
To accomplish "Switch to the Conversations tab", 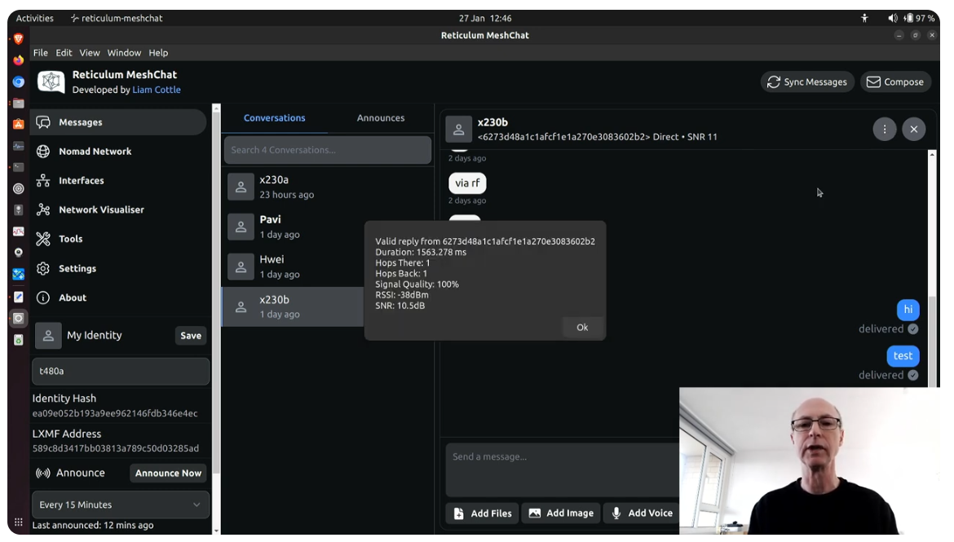I will click(275, 118).
